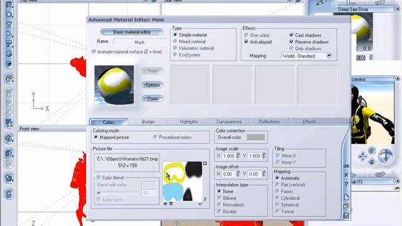Viewport: 402px width, 226px height.
Task: Open the Effects tab
Action: tap(309, 121)
